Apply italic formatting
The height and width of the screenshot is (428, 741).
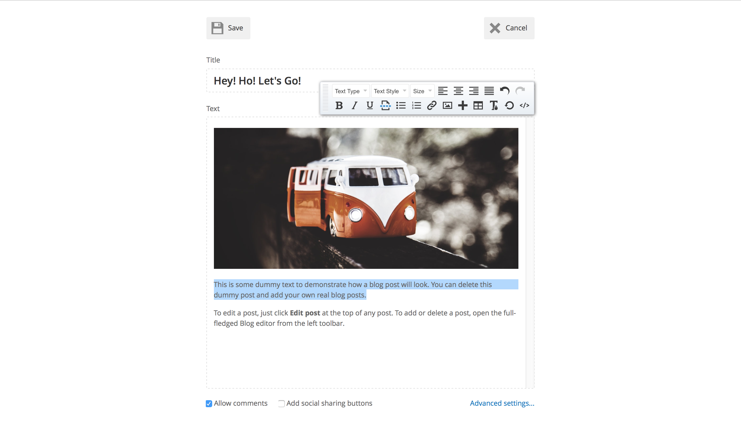[x=354, y=105]
